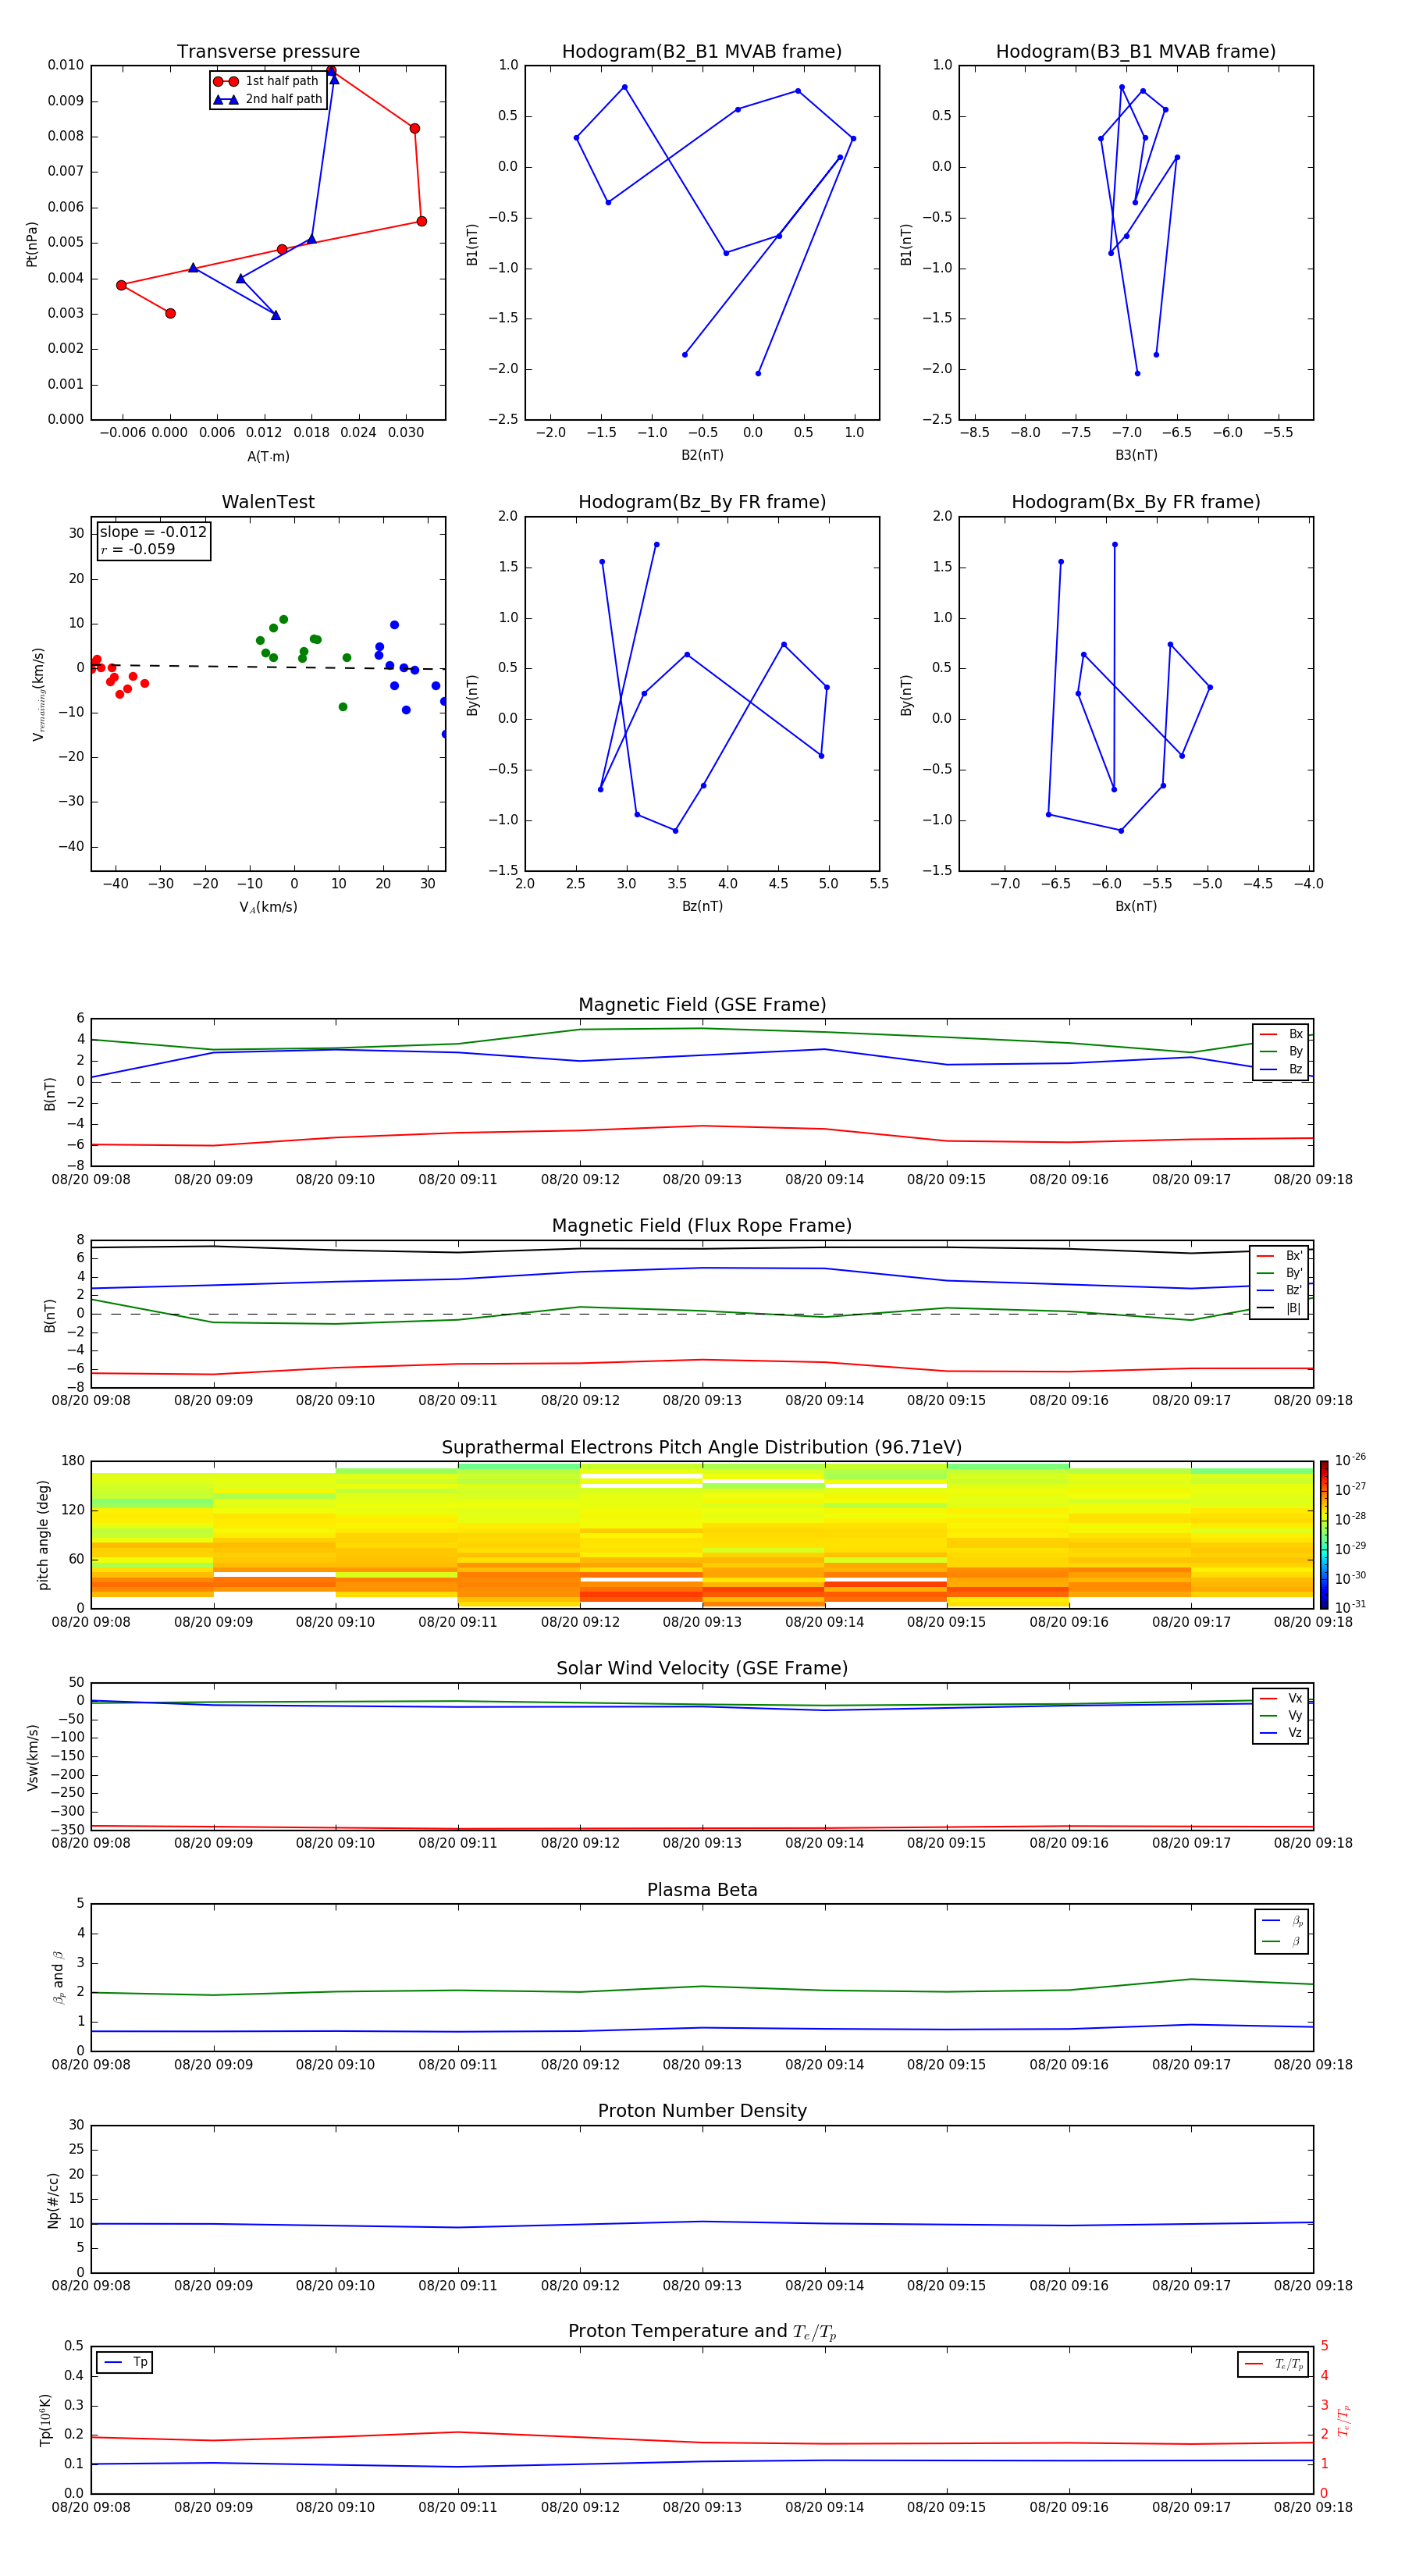
Task: Select By' in the Flux Rope legend
Action: (x=1280, y=1273)
